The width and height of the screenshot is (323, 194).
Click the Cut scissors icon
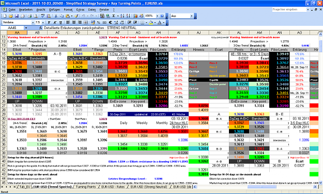point(56,16)
